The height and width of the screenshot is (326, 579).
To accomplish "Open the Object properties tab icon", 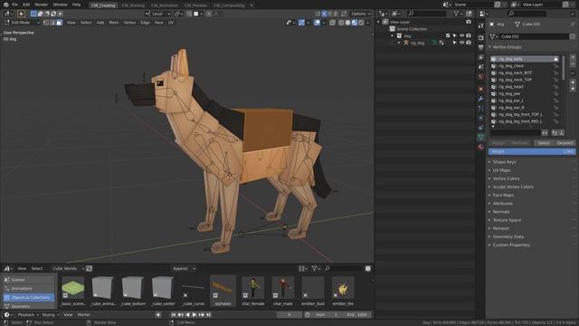I will [x=480, y=89].
